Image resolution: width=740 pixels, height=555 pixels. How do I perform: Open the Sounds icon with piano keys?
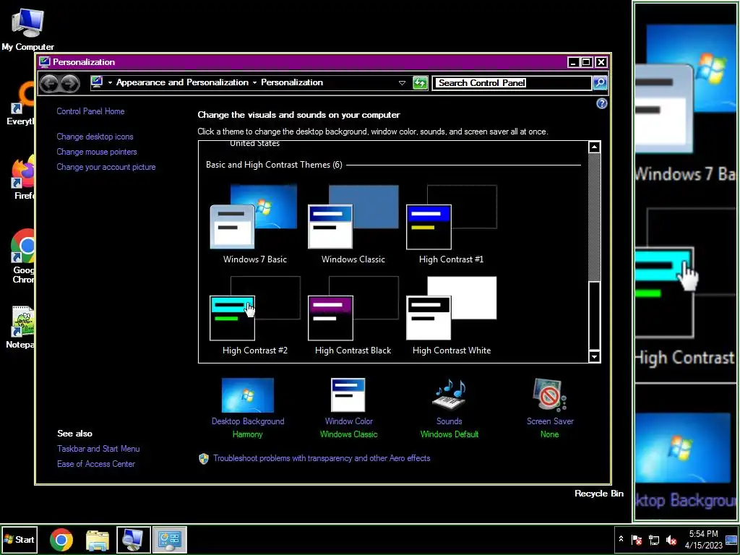449,395
